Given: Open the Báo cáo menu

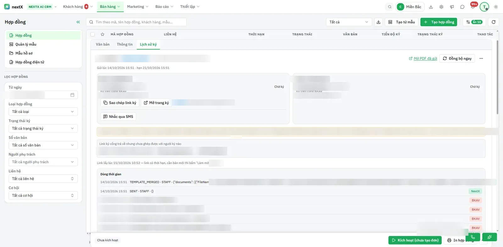Looking at the screenshot, I should coord(164,7).
